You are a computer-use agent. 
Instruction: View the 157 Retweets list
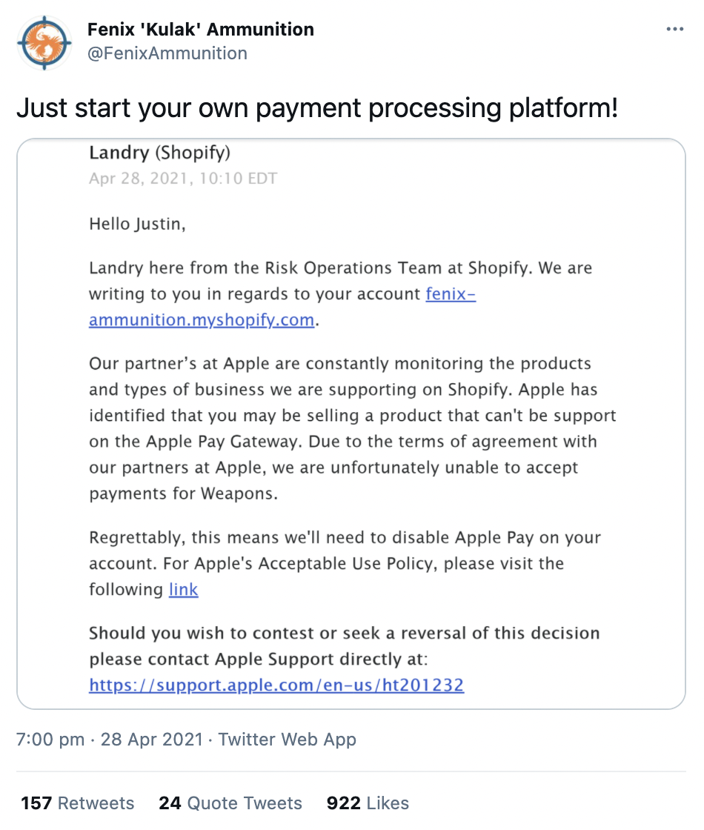tap(78, 803)
